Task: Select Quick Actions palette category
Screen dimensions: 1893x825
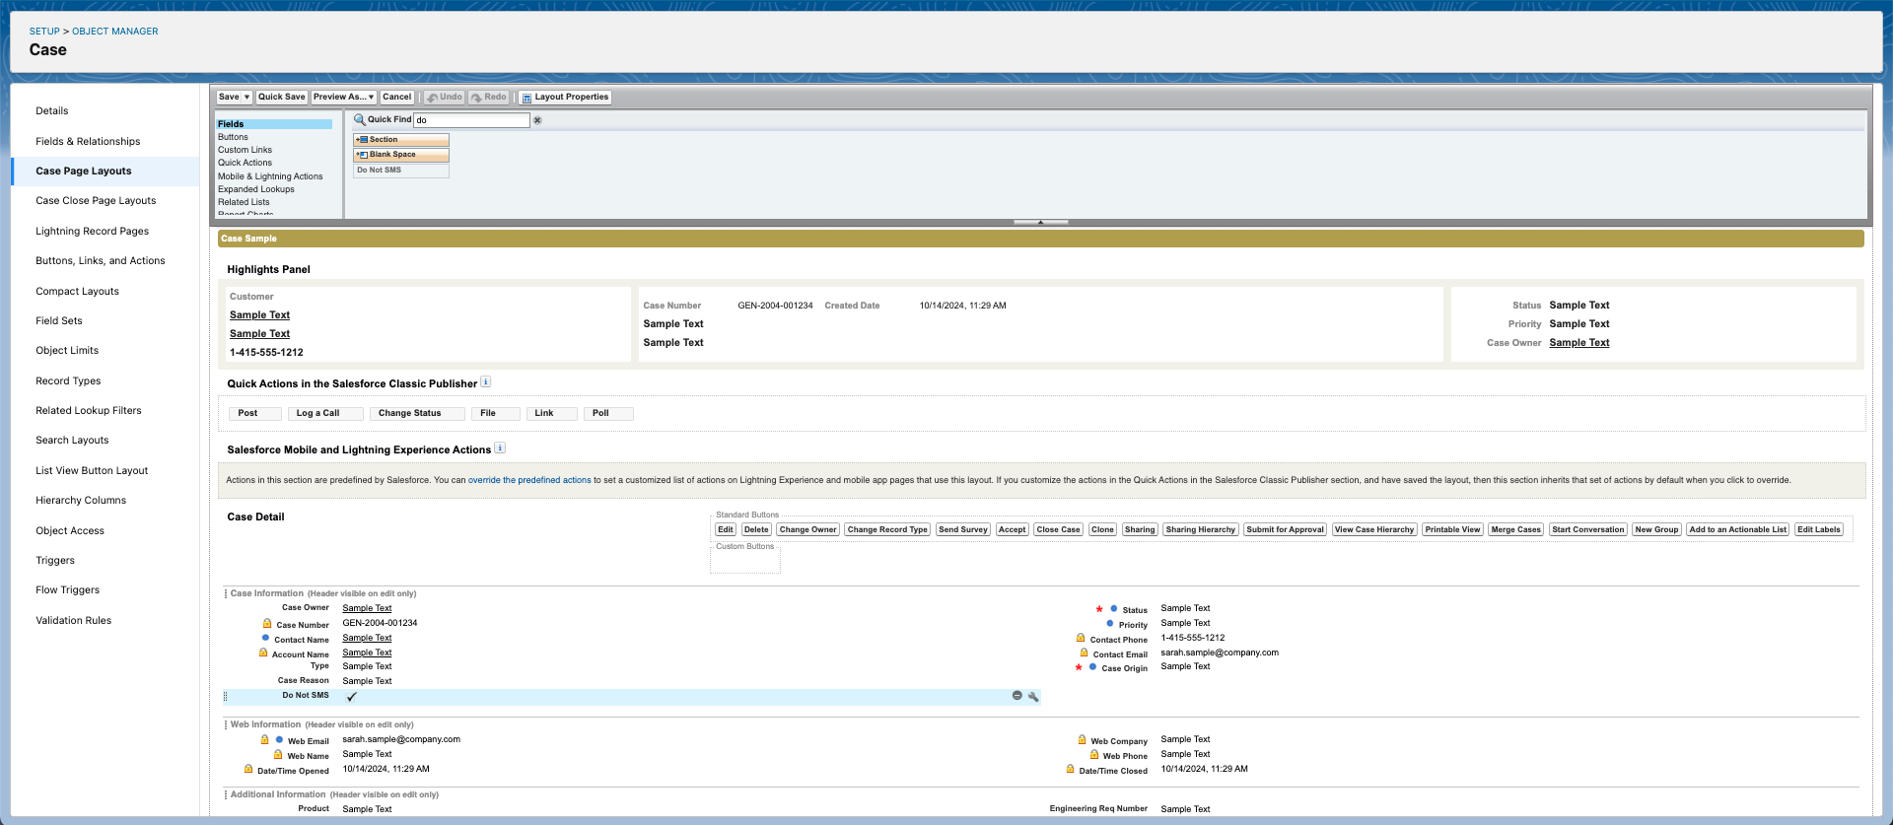Action: (x=245, y=163)
